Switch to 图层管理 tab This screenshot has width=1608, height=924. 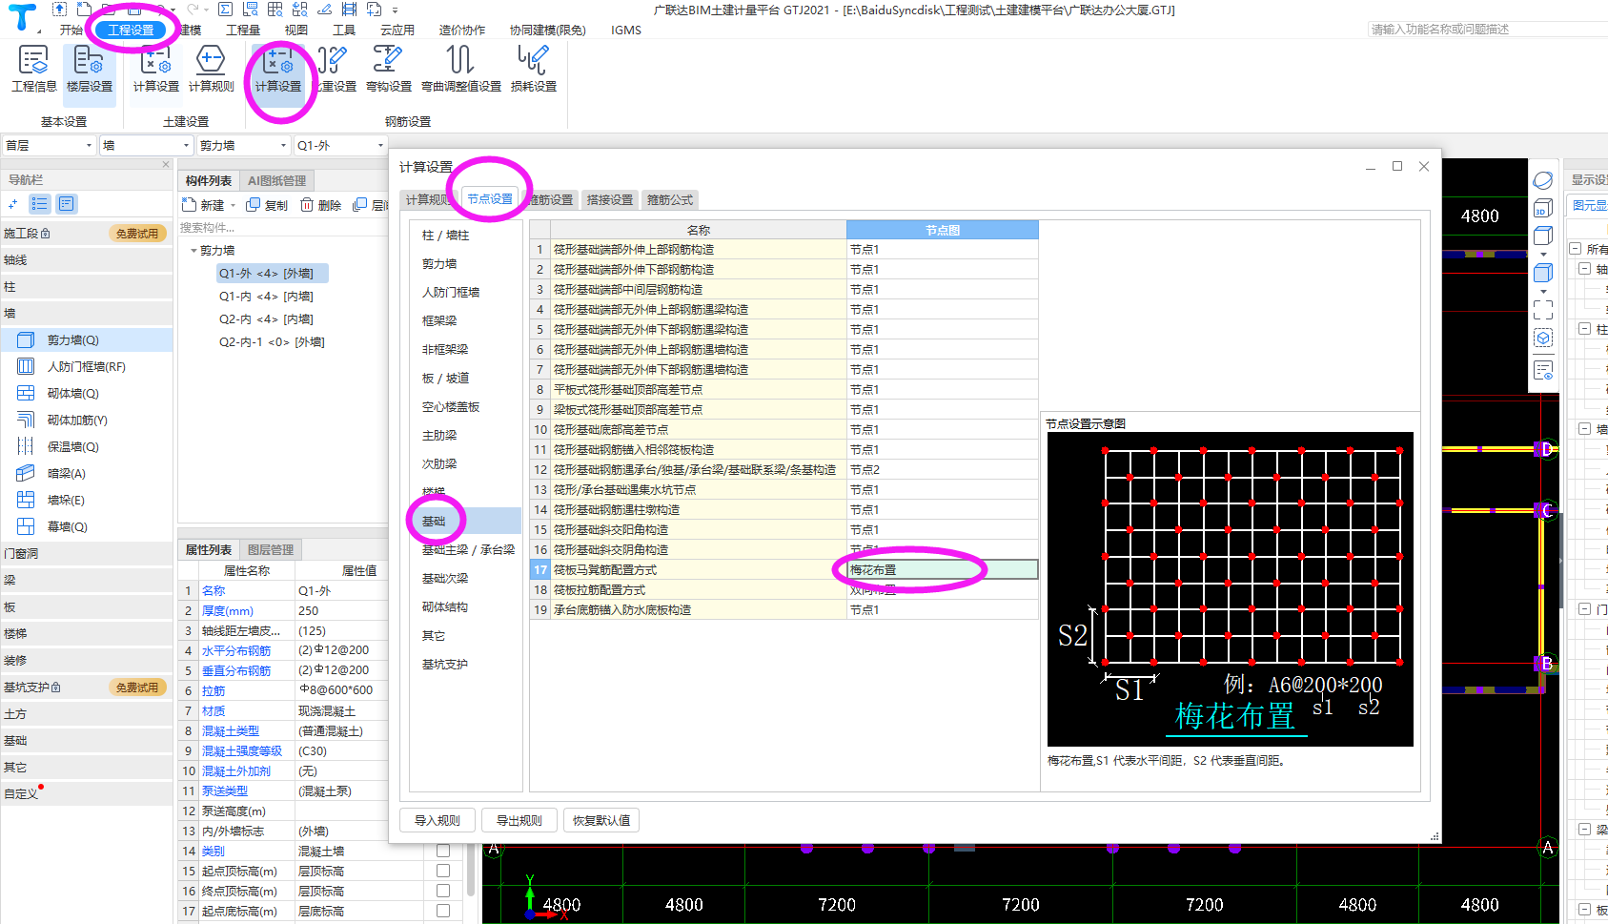(x=271, y=550)
